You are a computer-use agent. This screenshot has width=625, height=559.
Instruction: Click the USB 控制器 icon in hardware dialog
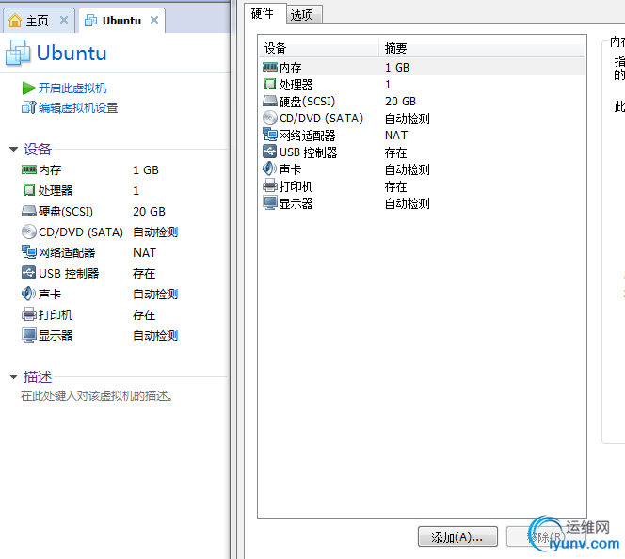click(x=270, y=152)
